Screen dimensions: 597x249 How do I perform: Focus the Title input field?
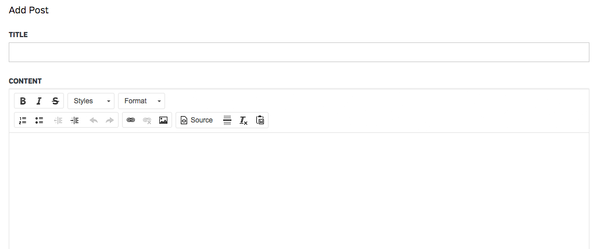[x=299, y=52]
